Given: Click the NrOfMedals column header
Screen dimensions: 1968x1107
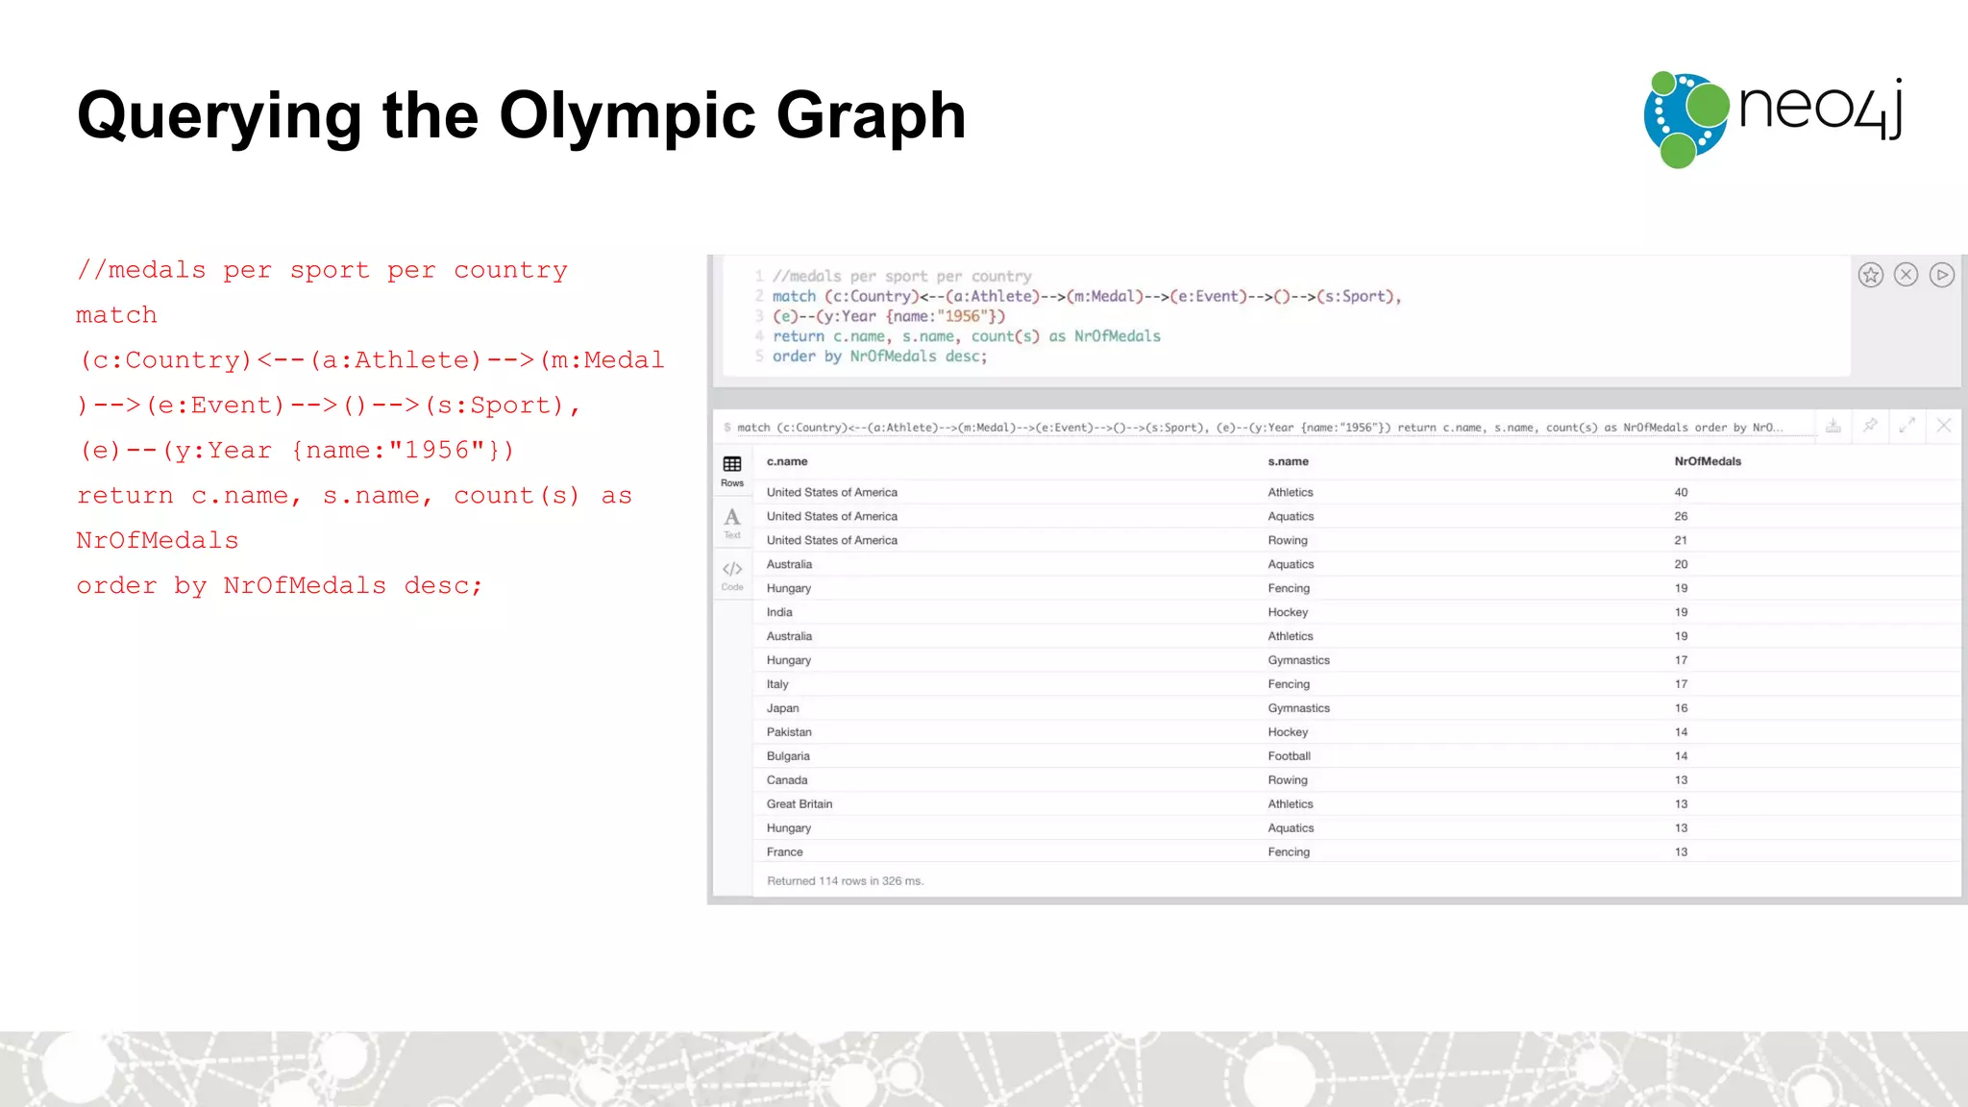Looking at the screenshot, I should (1708, 461).
